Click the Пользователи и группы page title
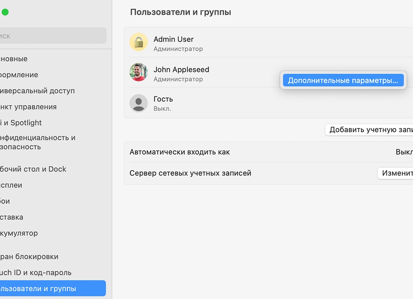The height and width of the screenshot is (299, 413). click(x=181, y=12)
